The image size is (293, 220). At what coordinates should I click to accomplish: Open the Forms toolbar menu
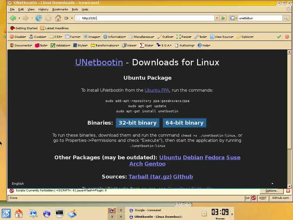click(x=73, y=37)
